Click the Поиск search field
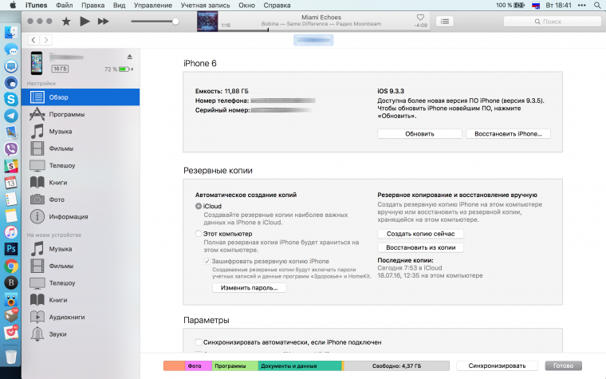The image size is (606, 379). (553, 22)
